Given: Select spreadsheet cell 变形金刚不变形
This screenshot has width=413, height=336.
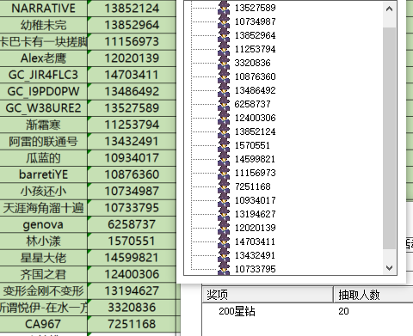Looking at the screenshot, I should (44, 290).
